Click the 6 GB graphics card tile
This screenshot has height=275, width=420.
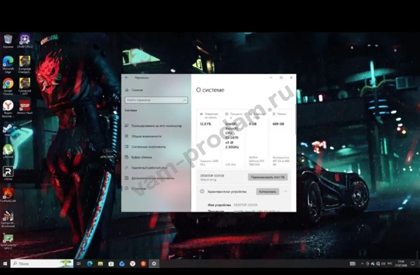[257, 138]
